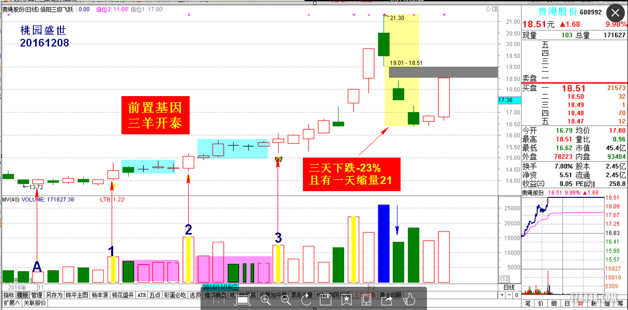Click the 9.98% change percentage in header
Viewport: 628px width, 310px height.
click(616, 24)
